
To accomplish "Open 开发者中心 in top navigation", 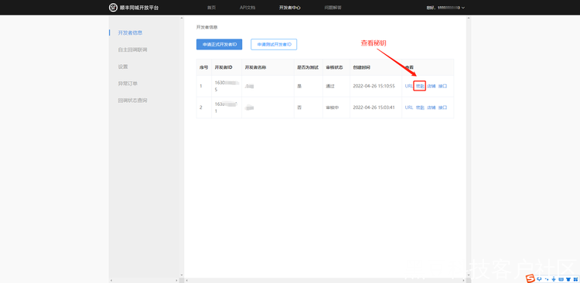I will pos(290,8).
